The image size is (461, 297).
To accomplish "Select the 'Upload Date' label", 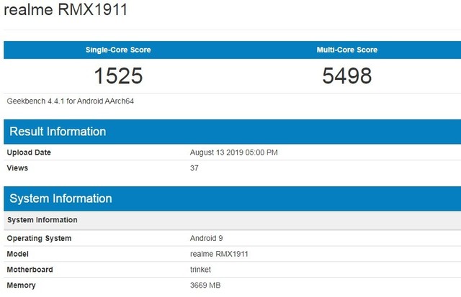I will point(29,152).
